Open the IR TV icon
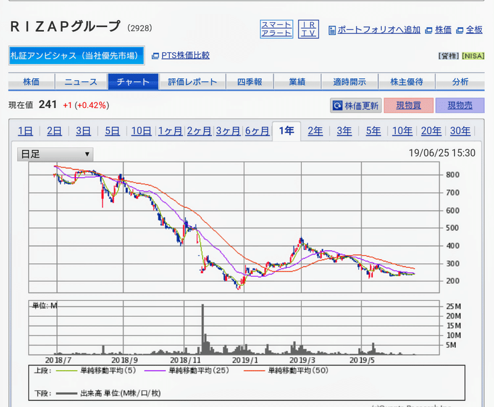The width and height of the screenshot is (494, 407). pyautogui.click(x=308, y=29)
